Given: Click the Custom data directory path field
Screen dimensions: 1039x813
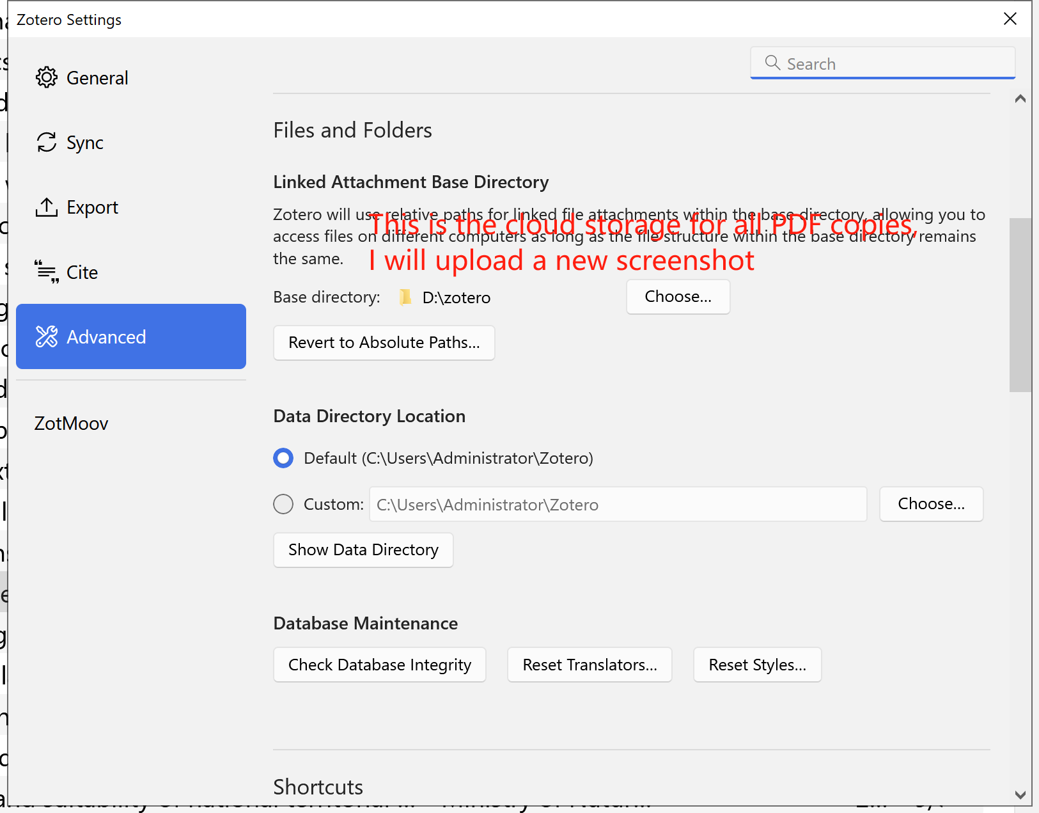Looking at the screenshot, I should pyautogui.click(x=618, y=504).
